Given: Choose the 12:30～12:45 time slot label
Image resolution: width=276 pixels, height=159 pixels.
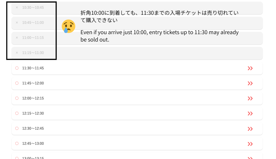Looking at the screenshot, I should [x=33, y=129].
